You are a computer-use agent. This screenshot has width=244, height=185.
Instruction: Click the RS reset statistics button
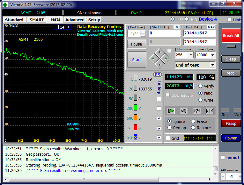[157, 75]
